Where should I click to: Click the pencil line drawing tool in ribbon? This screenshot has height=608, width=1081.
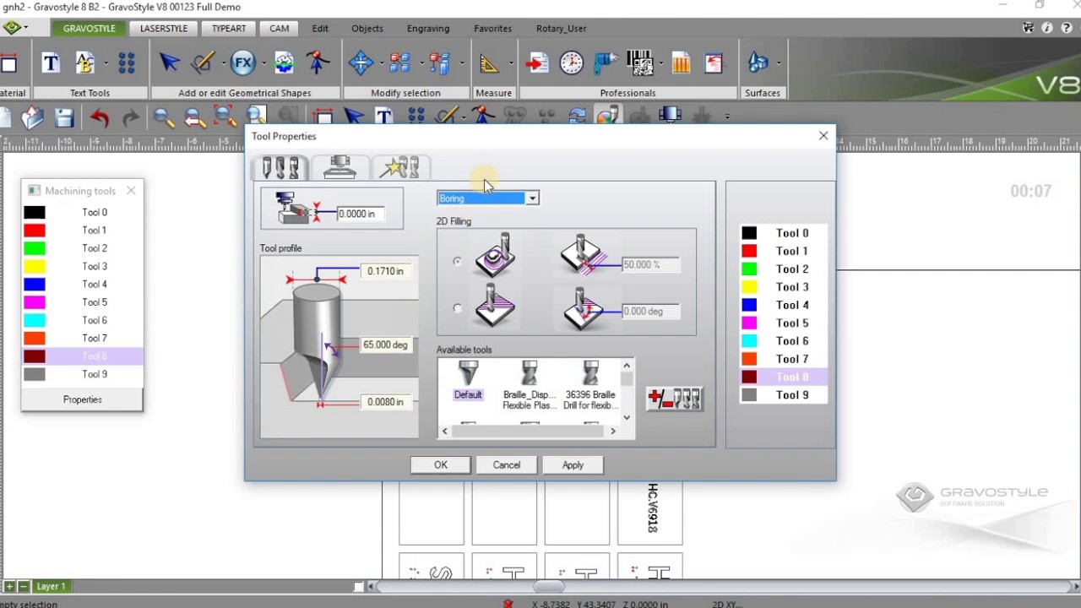pos(203,62)
